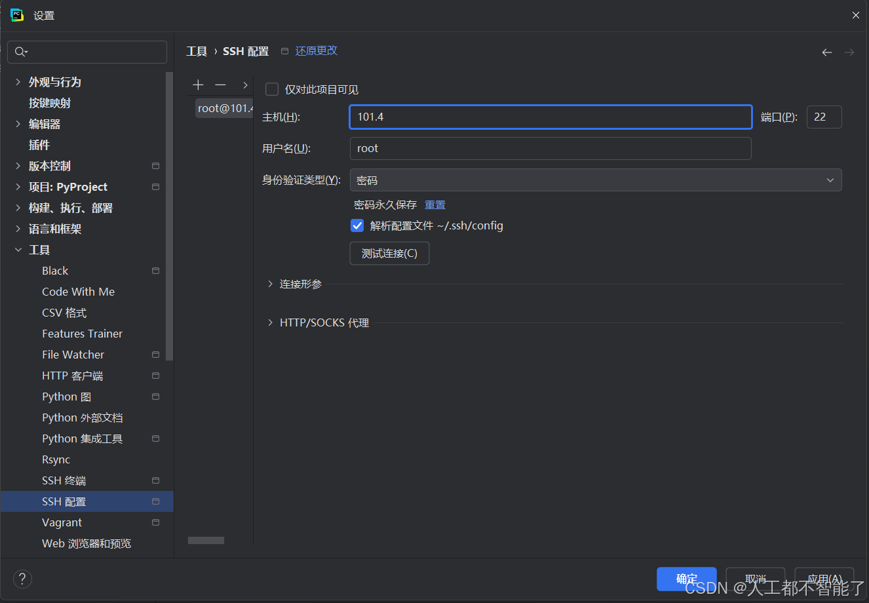Click project-level icon beside 版本控制
This screenshot has height=603, width=869.
coord(155,166)
